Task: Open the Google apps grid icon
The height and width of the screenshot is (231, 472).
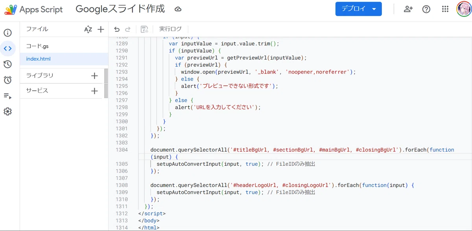Action: click(x=445, y=9)
